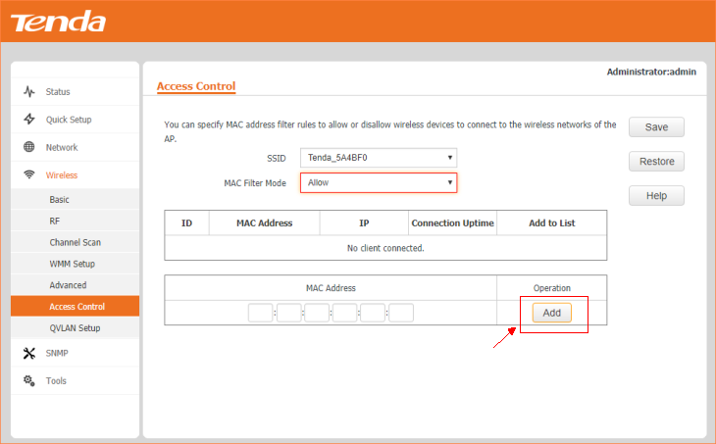This screenshot has height=444, width=716.
Task: Open QVLAN Setup in sidebar
Action: tap(75, 328)
